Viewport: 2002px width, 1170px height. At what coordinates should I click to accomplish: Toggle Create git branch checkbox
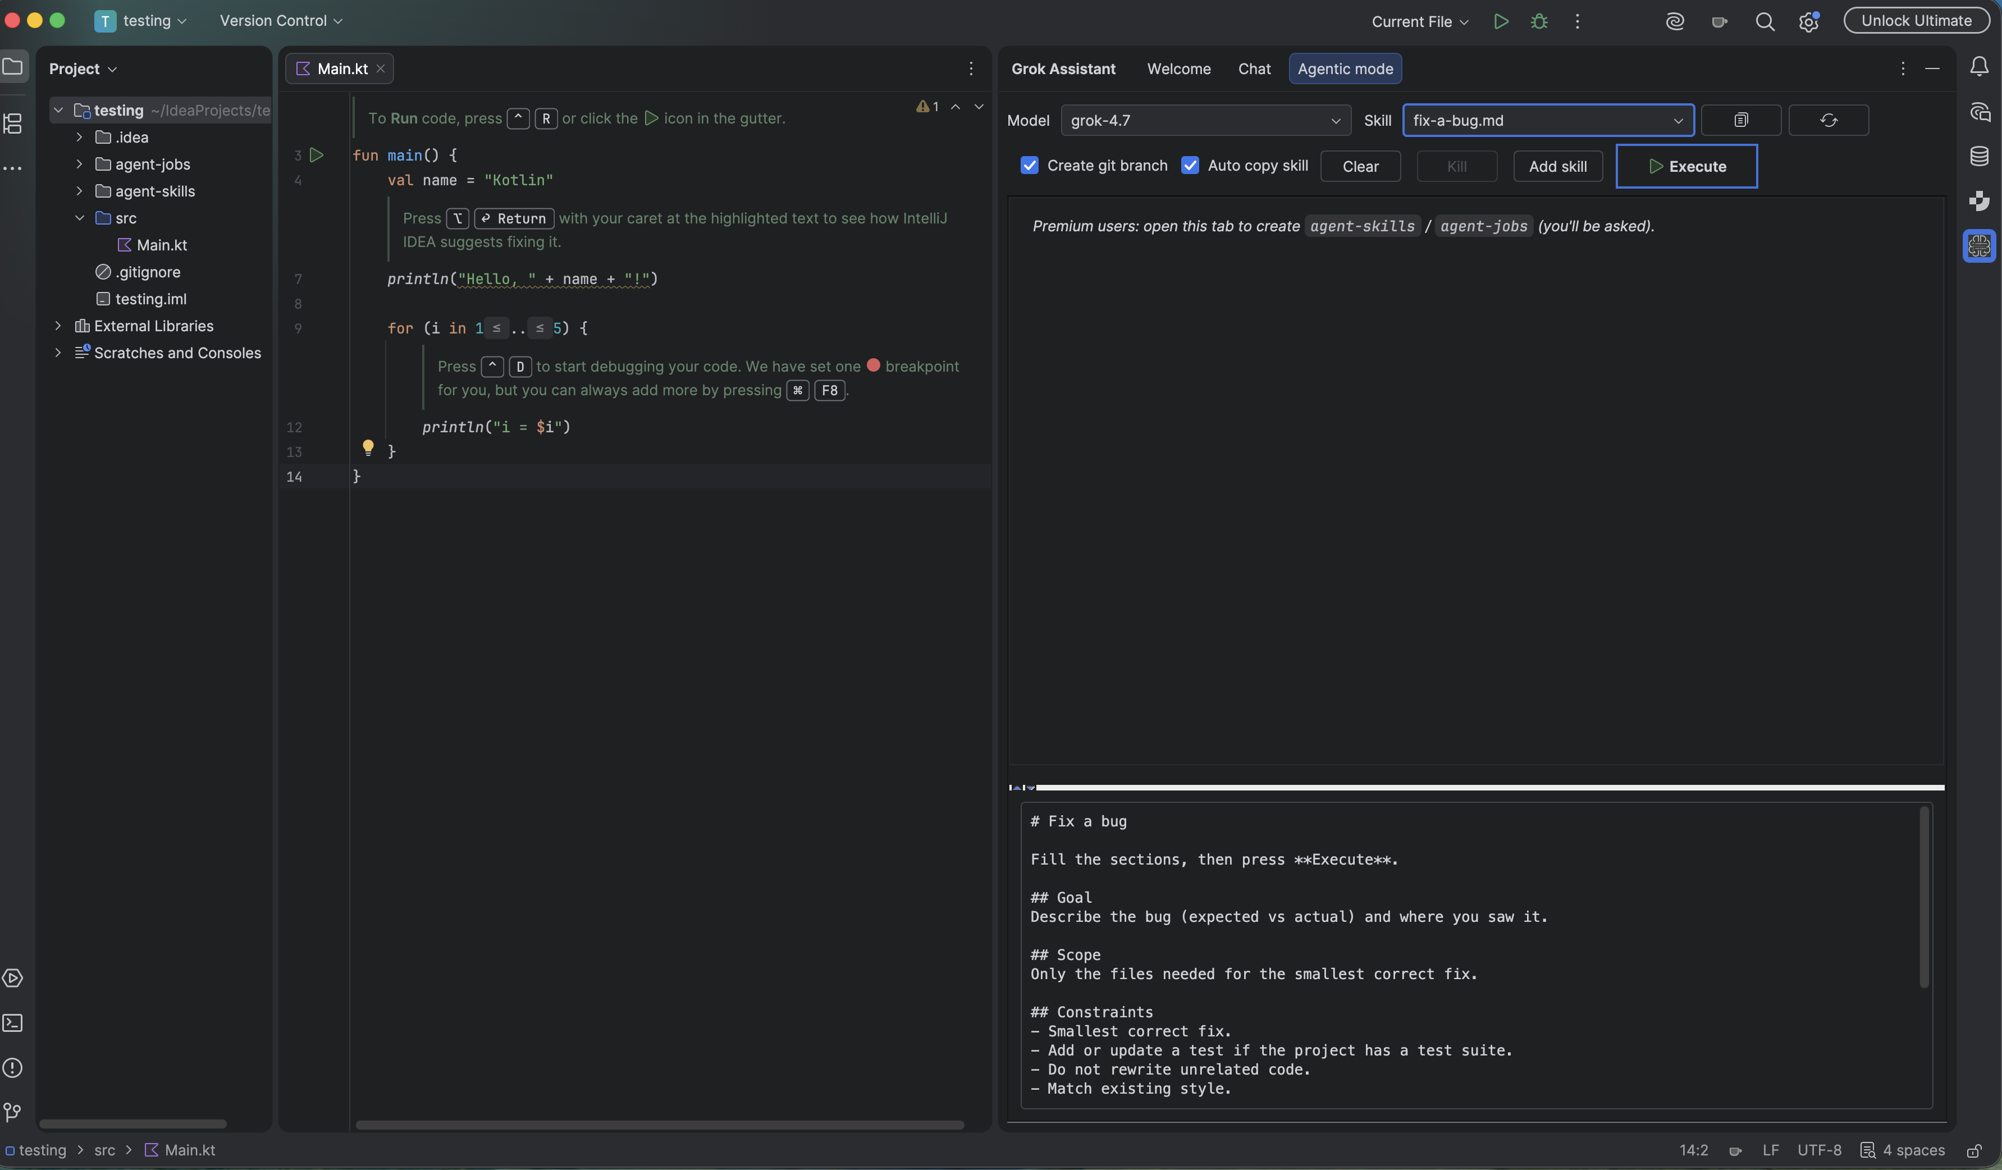coord(1030,165)
